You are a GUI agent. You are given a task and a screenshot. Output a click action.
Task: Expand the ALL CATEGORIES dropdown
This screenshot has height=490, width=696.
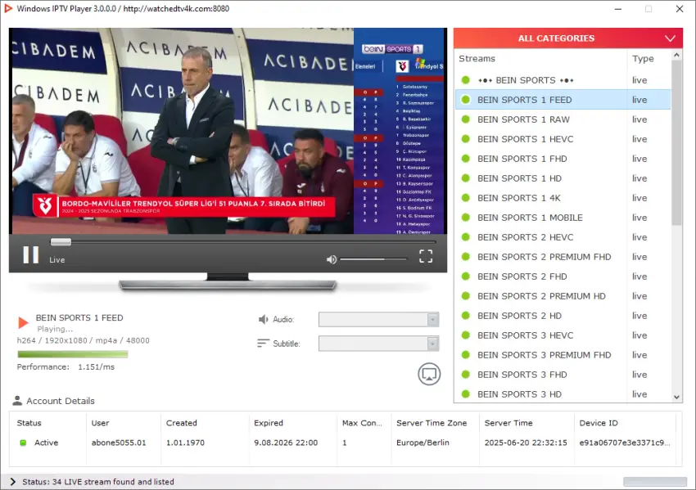(568, 38)
